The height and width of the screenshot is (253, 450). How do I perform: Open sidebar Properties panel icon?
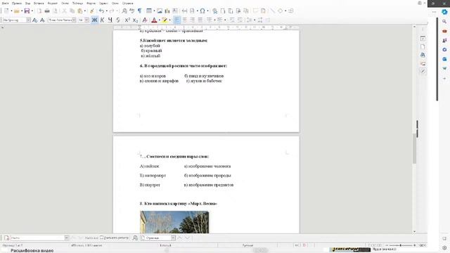[423, 38]
